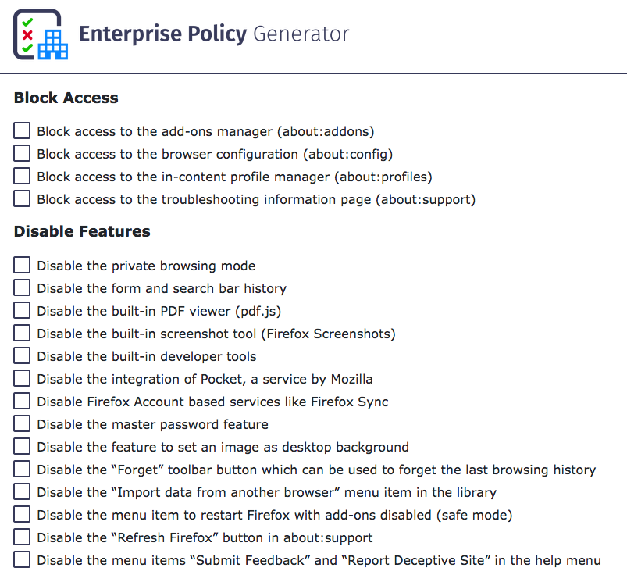Tick Disable Import data from another browser
Screen dimensions: 627x582
click(x=22, y=491)
